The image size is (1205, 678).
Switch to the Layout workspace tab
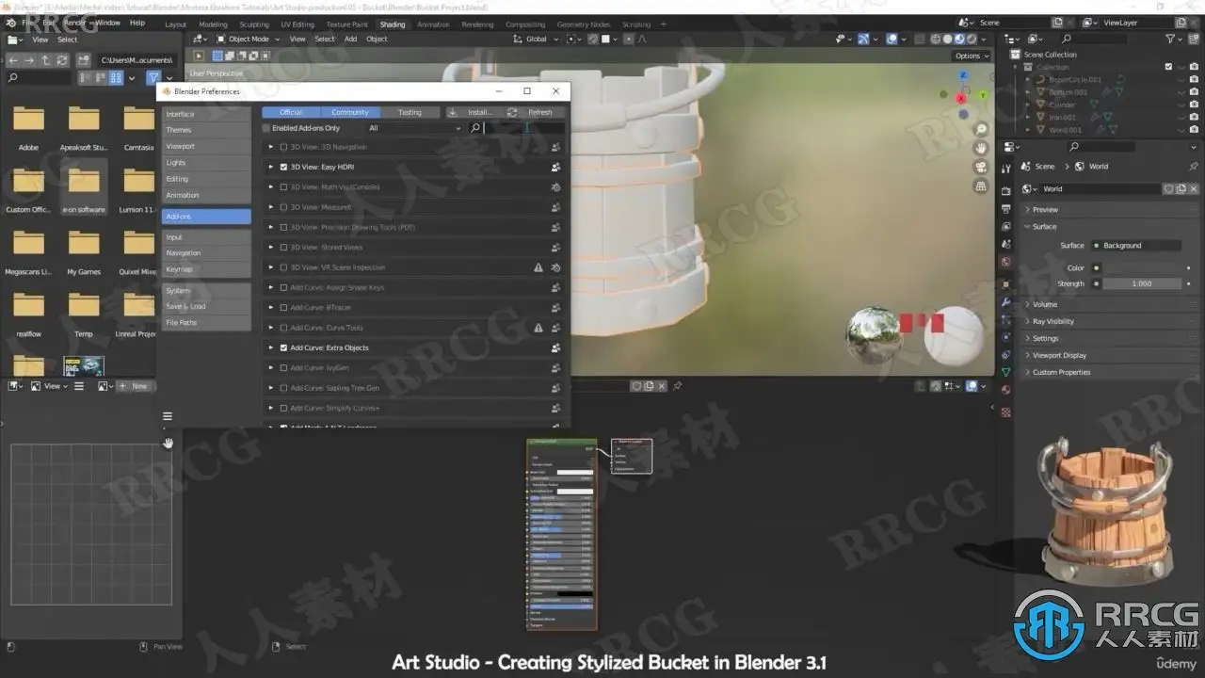pyautogui.click(x=175, y=24)
